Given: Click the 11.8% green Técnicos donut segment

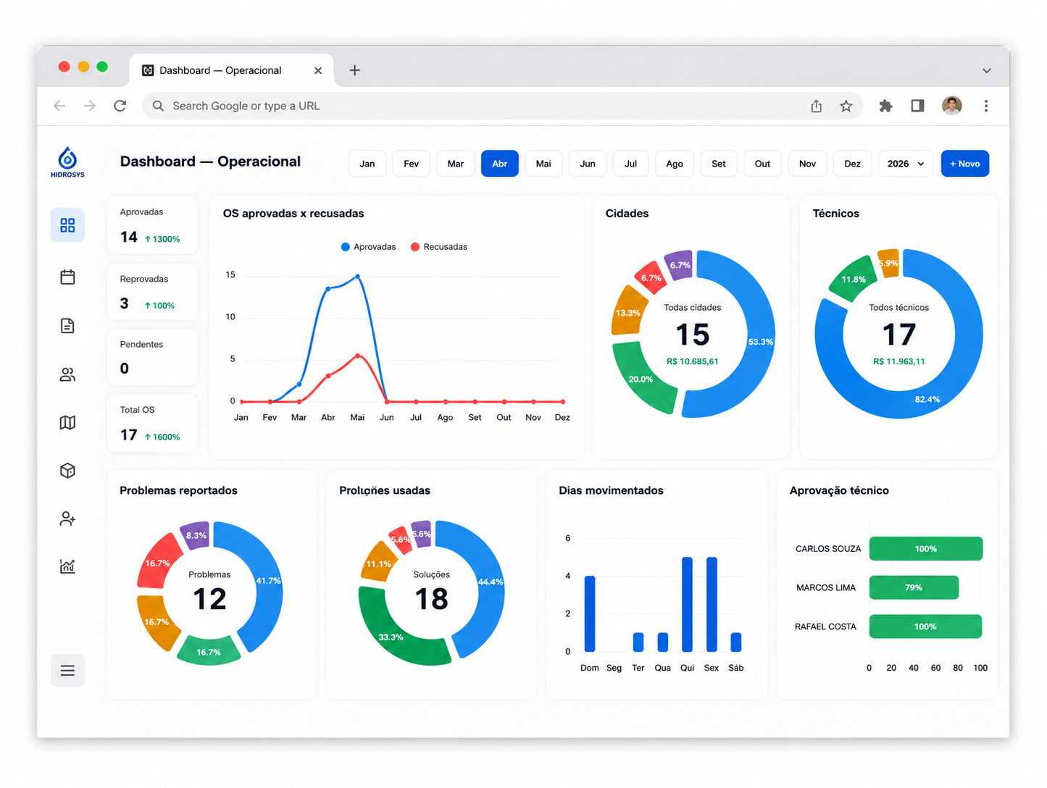Looking at the screenshot, I should pyautogui.click(x=854, y=279).
